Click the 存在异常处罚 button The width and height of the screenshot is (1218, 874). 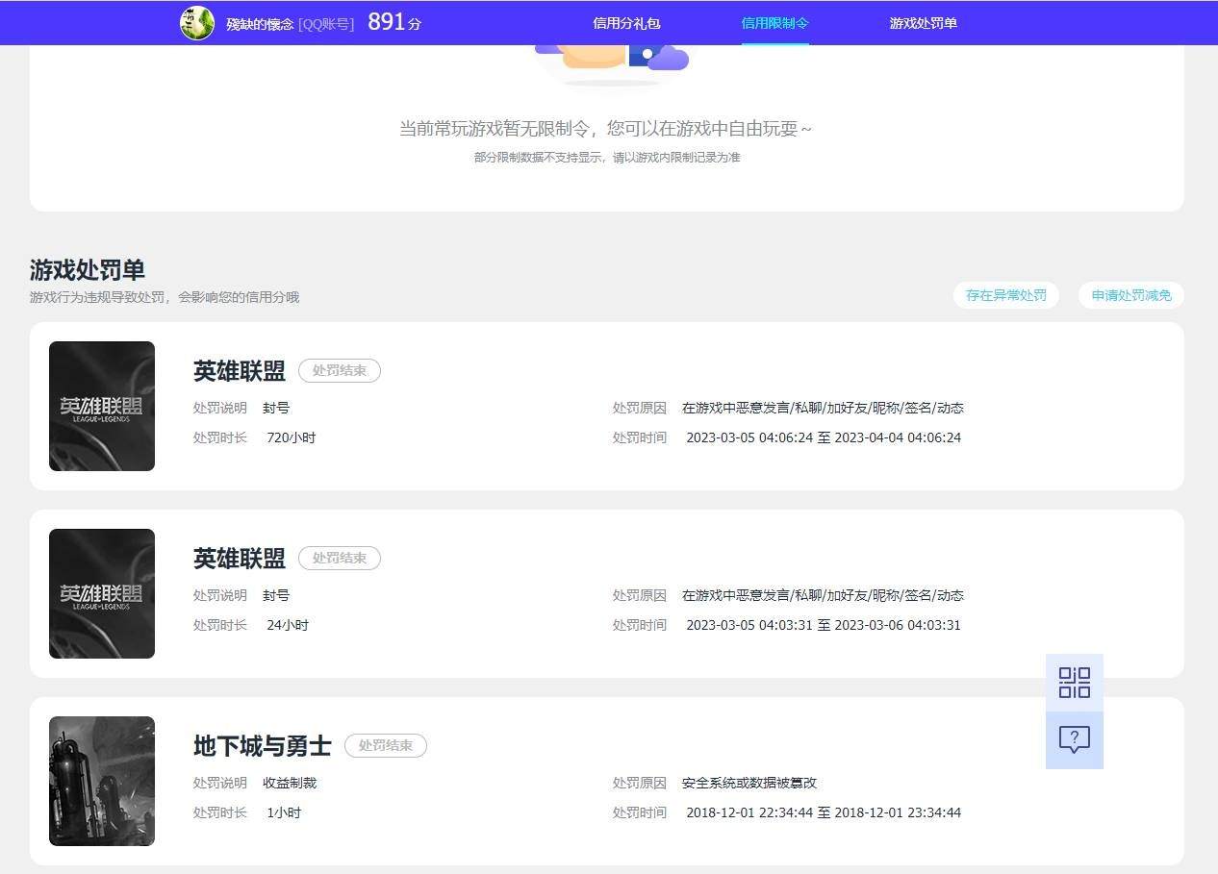coord(1006,295)
